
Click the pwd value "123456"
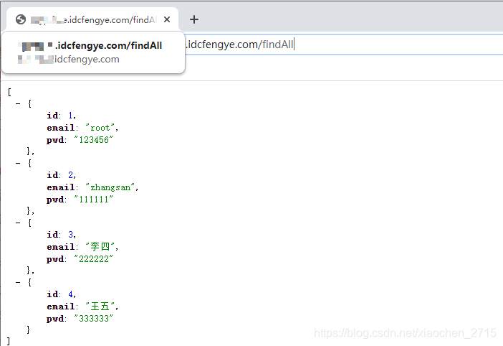(93, 140)
